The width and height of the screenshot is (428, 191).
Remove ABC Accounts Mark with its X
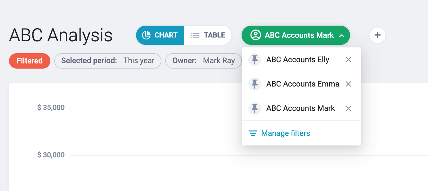tap(348, 108)
